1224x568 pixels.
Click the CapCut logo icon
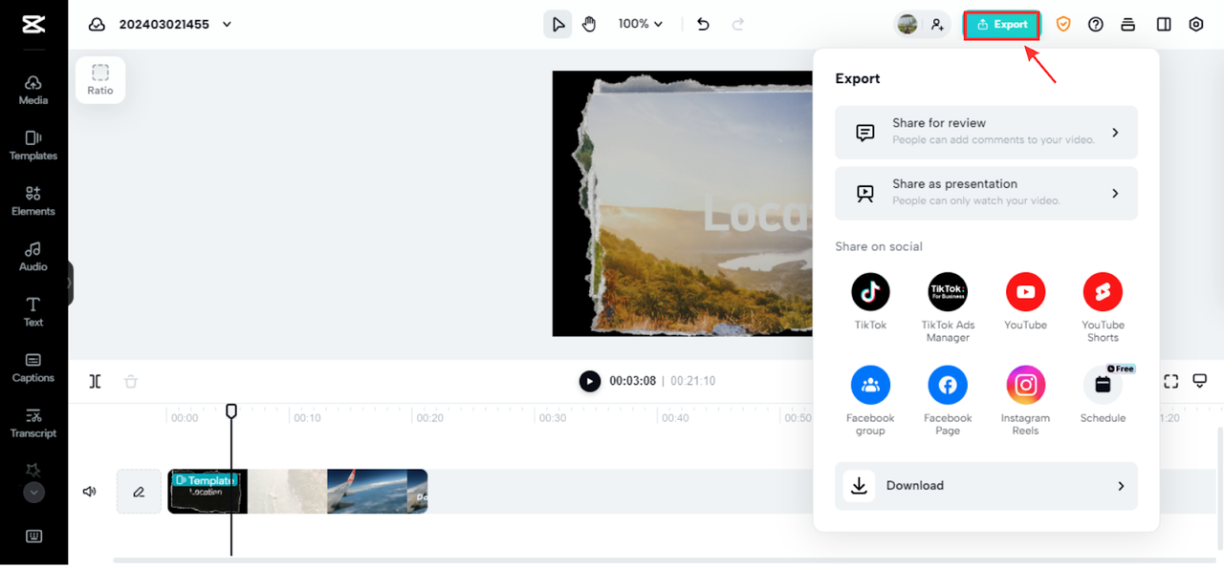[33, 25]
